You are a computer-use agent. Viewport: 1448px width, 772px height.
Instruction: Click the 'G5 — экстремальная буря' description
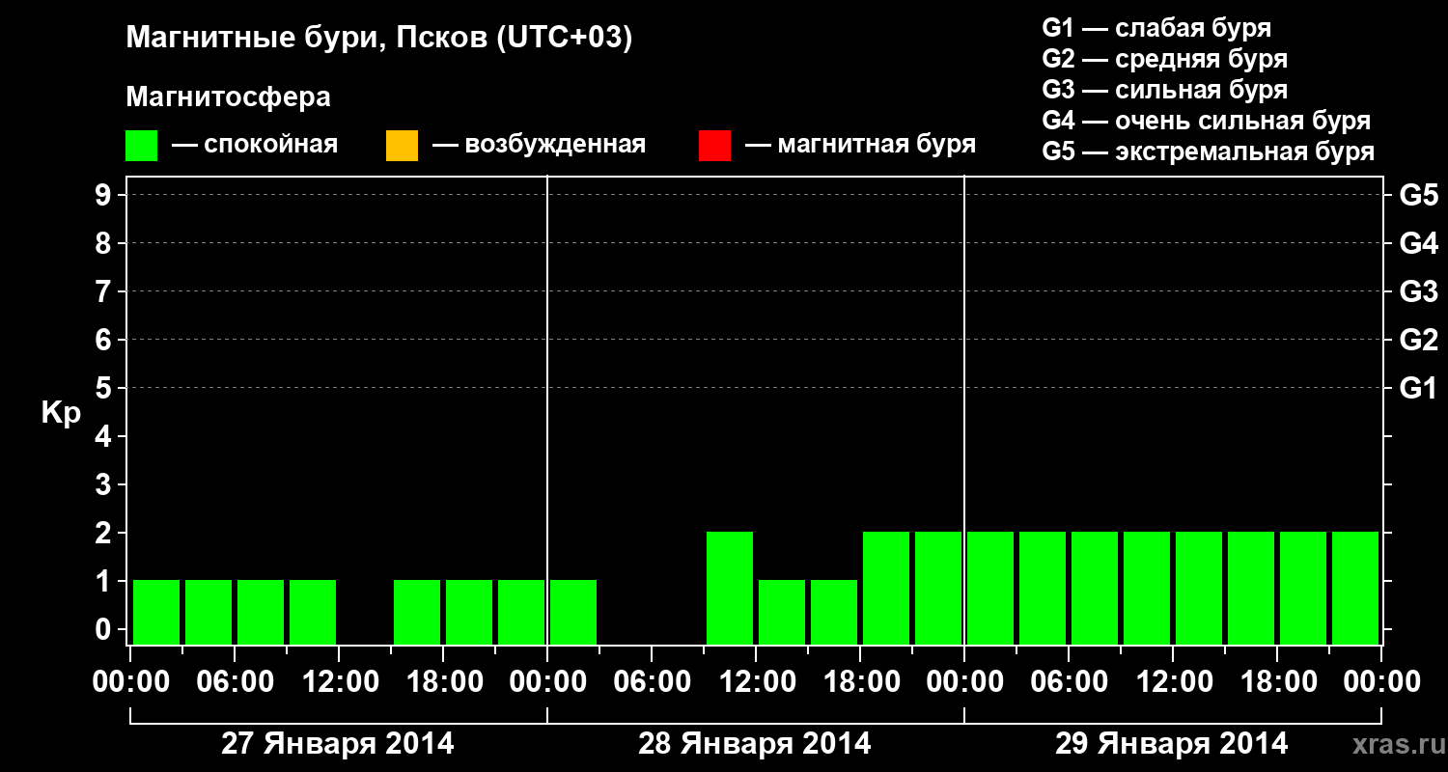pos(1208,152)
